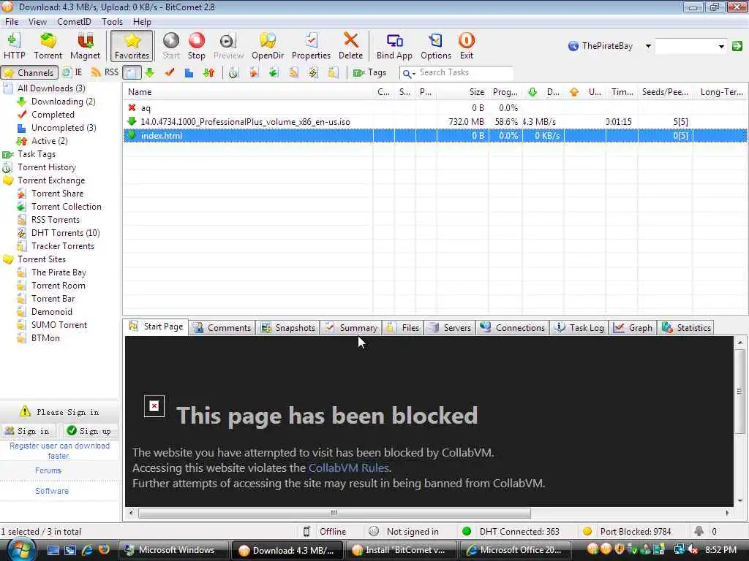Viewport: 749px width, 561px height.
Task: Open the Tools menu
Action: click(x=112, y=22)
